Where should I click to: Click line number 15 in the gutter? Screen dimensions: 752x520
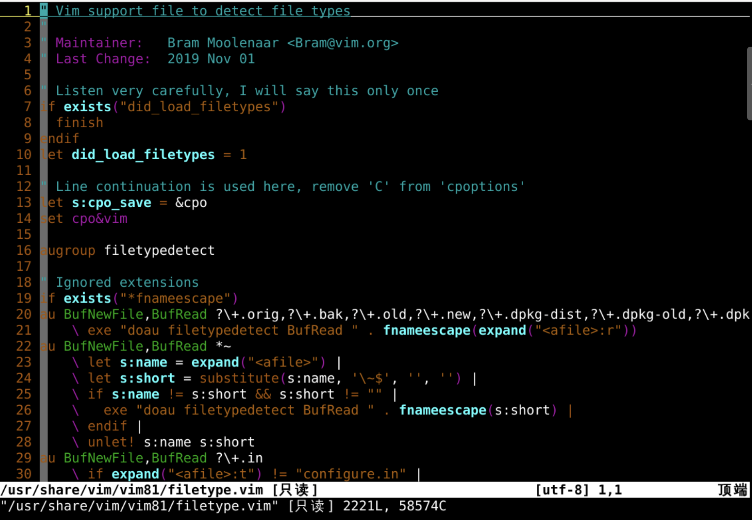click(24, 235)
